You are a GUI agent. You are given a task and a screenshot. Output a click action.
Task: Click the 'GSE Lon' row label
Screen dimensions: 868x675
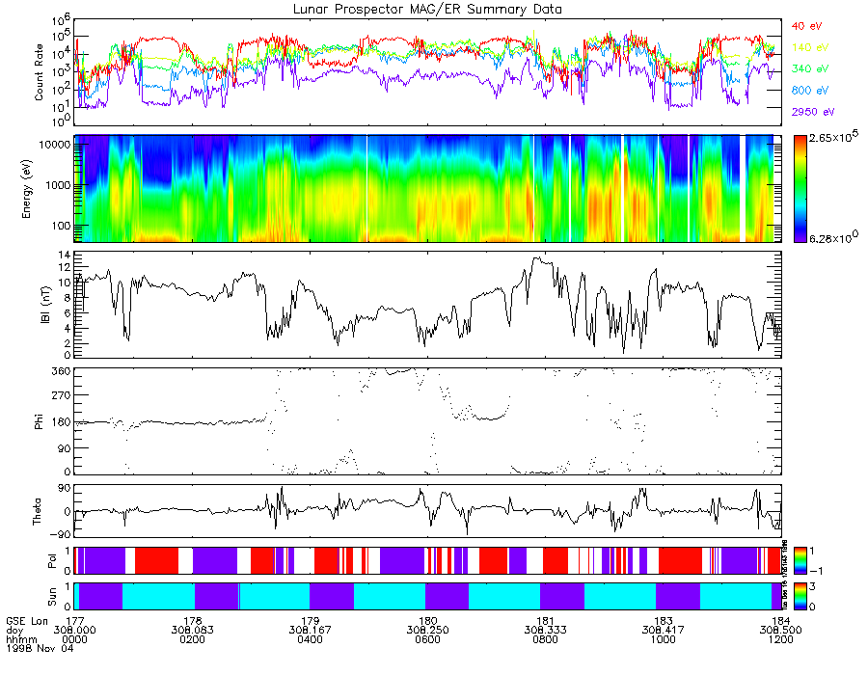coord(27,621)
